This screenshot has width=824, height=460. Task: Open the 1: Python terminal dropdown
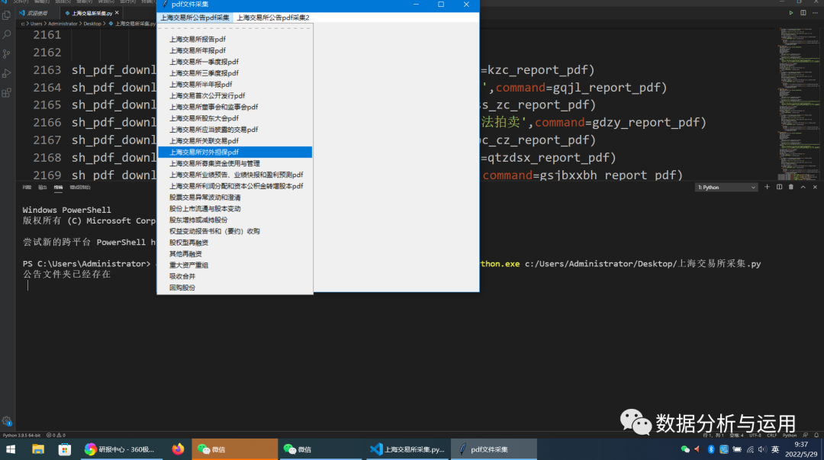(x=726, y=187)
